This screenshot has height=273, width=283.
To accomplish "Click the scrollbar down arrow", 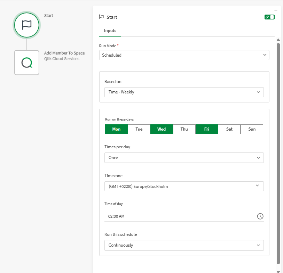I will pyautogui.click(x=278, y=271).
